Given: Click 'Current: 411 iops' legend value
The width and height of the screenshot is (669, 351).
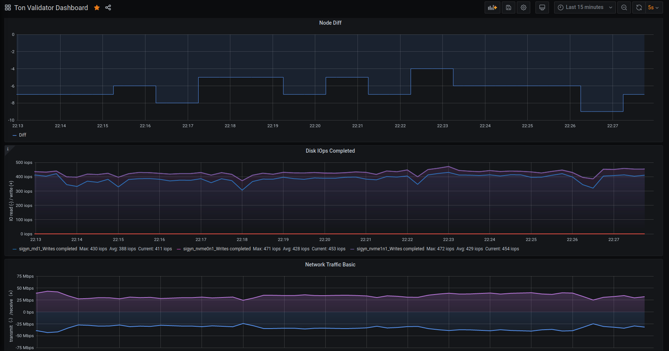Looking at the screenshot, I should 155,249.
